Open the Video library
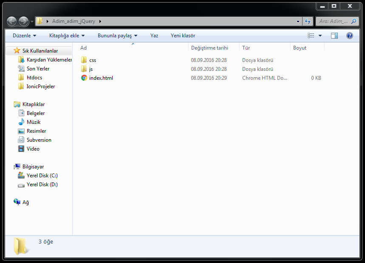Image resolution: width=365 pixels, height=263 pixels. pos(33,149)
